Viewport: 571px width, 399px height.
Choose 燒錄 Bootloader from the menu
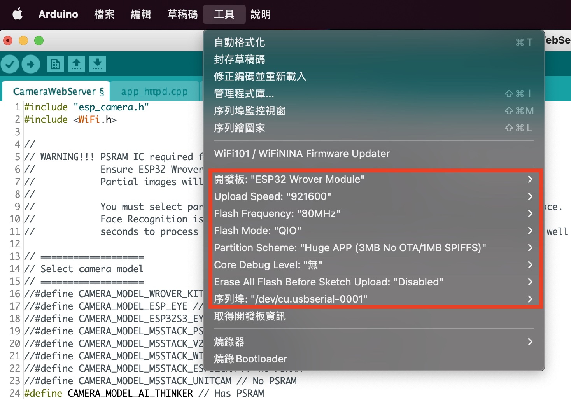click(x=374, y=359)
